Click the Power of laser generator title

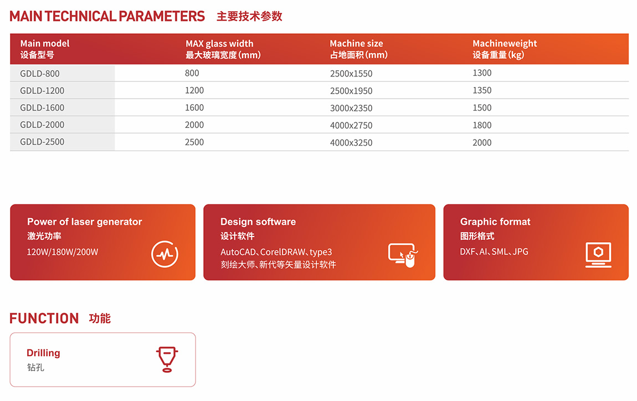click(x=85, y=222)
